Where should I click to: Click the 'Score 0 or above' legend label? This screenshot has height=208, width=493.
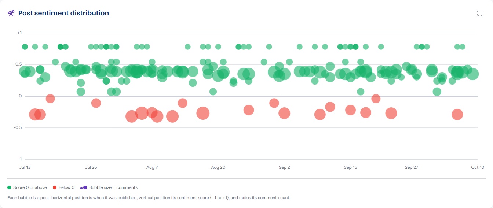[x=30, y=187]
